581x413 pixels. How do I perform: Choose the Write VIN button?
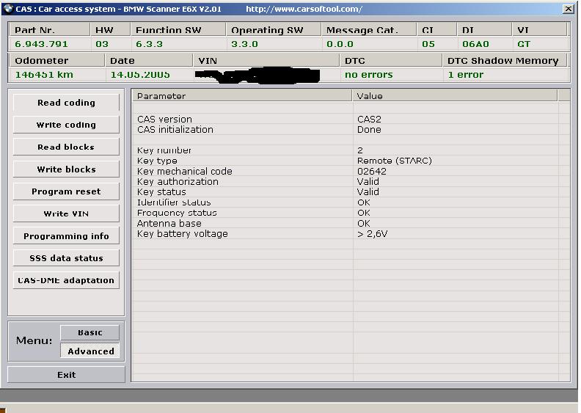[x=66, y=213]
